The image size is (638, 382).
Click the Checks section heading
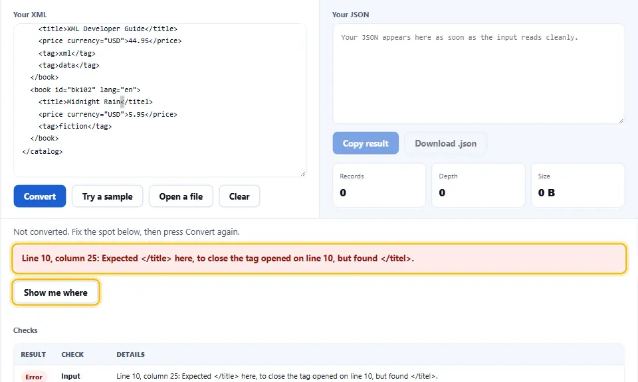point(25,330)
